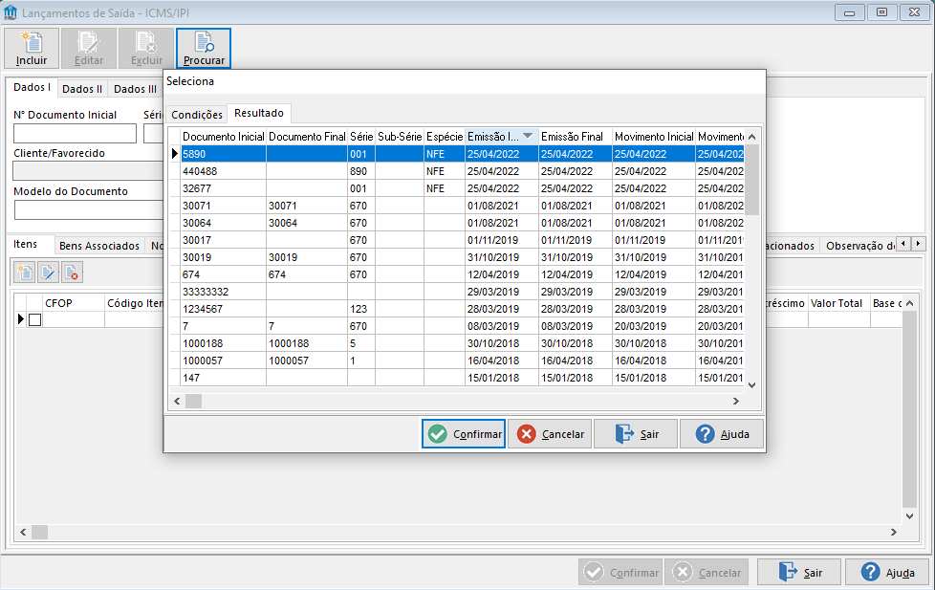Click the Série column header in results

pyautogui.click(x=361, y=137)
